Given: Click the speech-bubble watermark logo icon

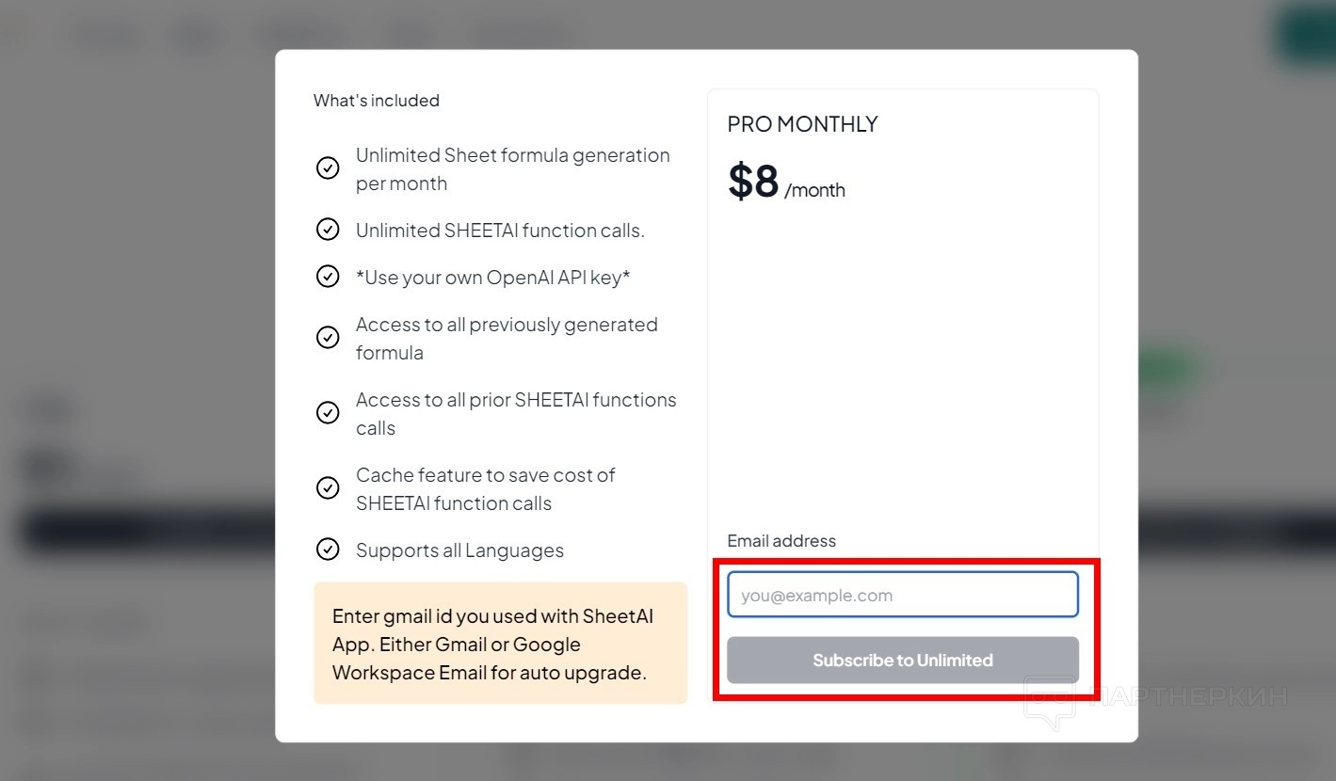Looking at the screenshot, I should click(x=1049, y=703).
